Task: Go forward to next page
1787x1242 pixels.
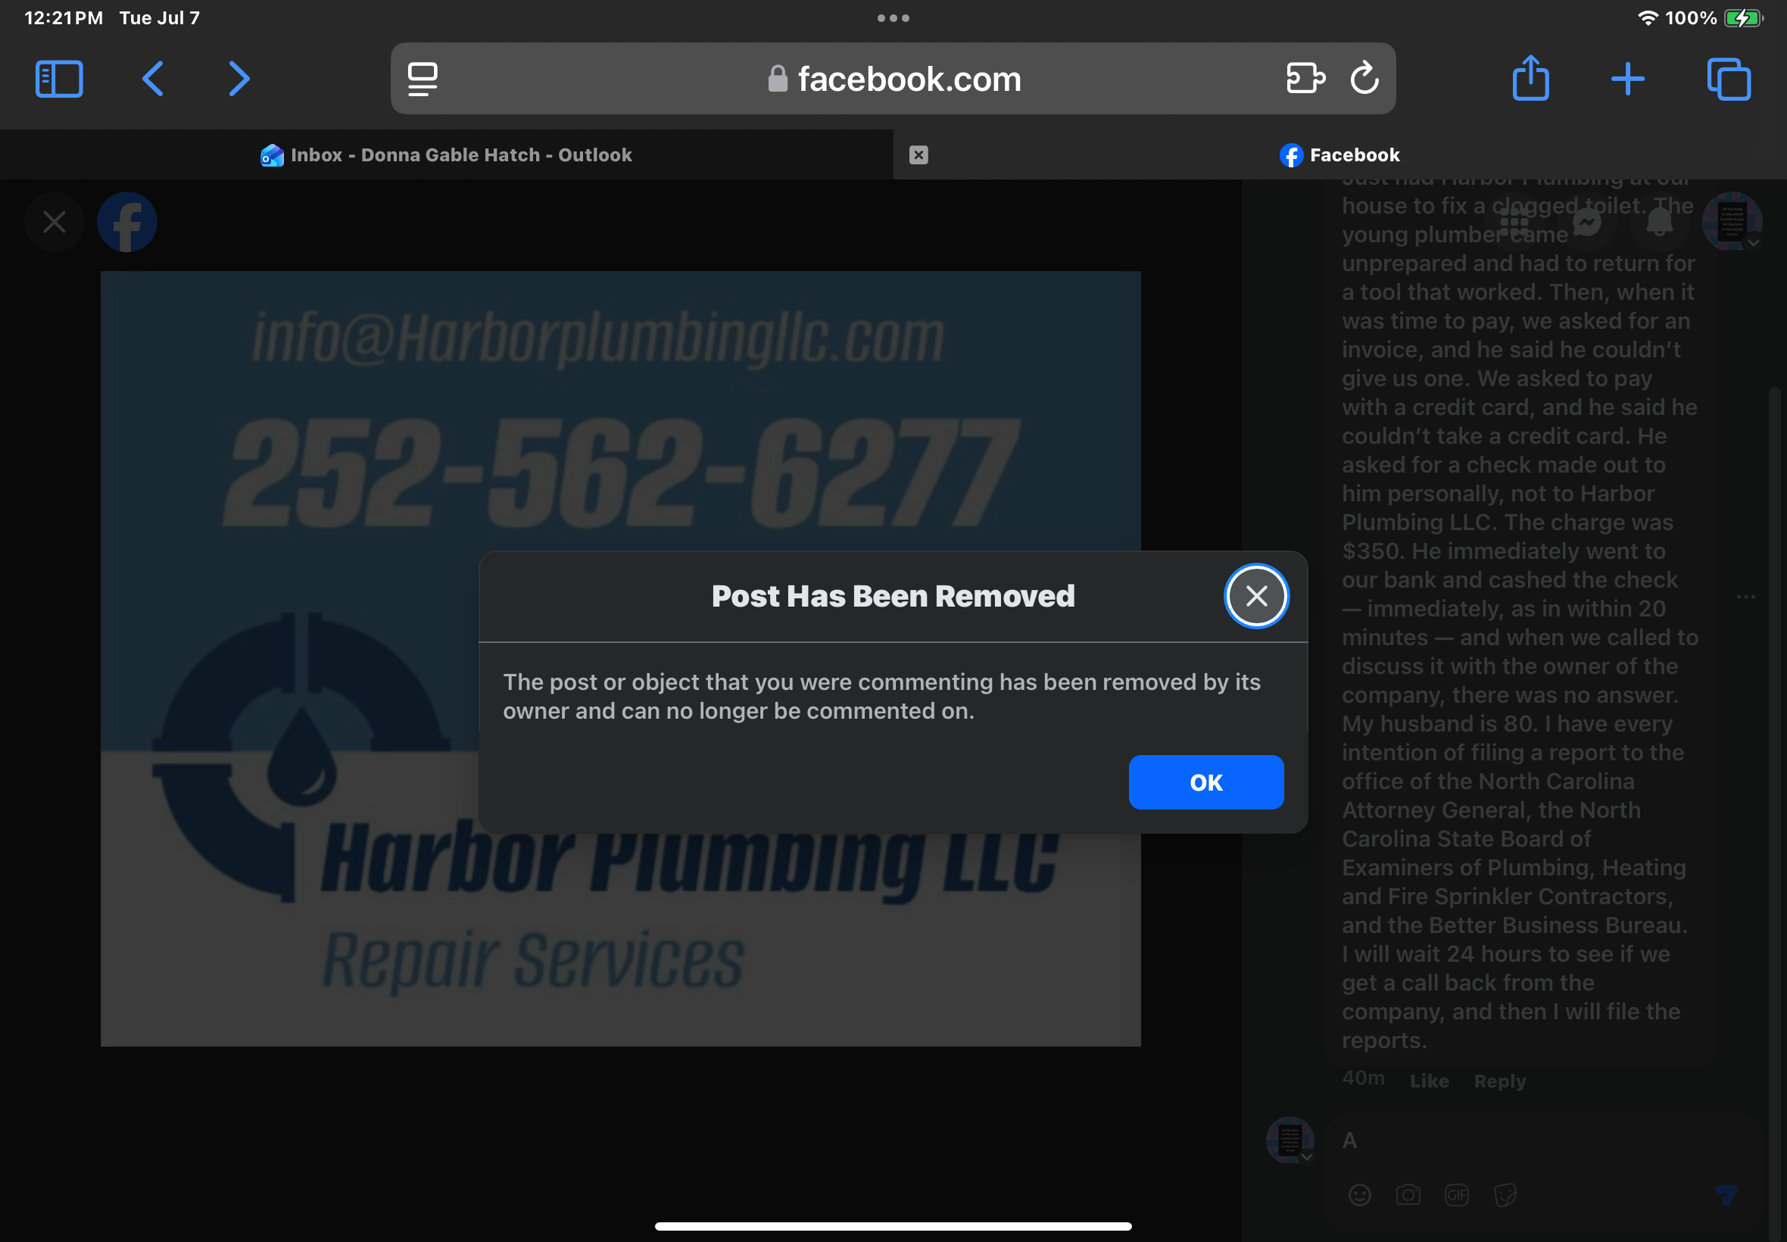Action: 239,80
